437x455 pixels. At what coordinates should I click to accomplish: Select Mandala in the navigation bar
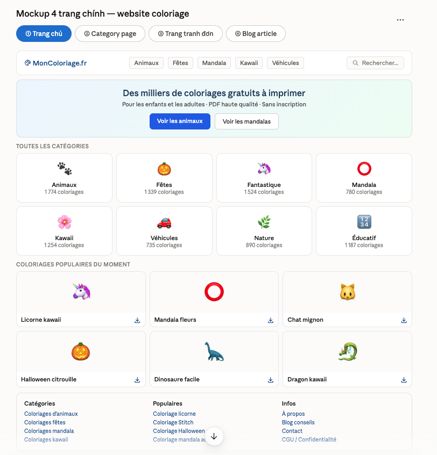(214, 63)
